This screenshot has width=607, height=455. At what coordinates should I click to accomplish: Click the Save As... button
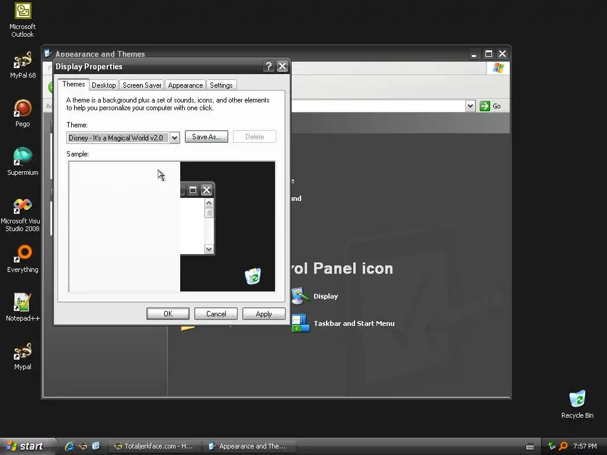206,137
